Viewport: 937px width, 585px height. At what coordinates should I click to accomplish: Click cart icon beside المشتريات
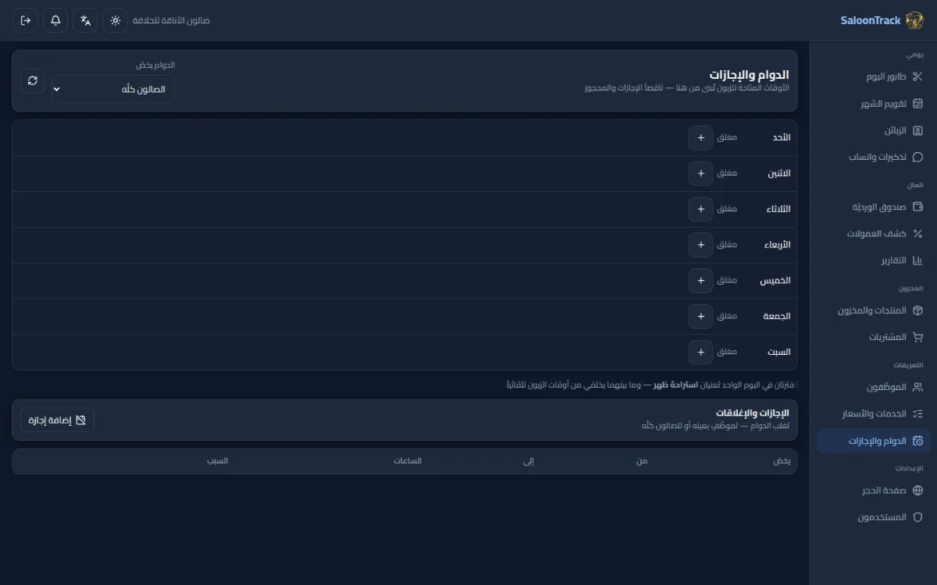pyautogui.click(x=917, y=337)
